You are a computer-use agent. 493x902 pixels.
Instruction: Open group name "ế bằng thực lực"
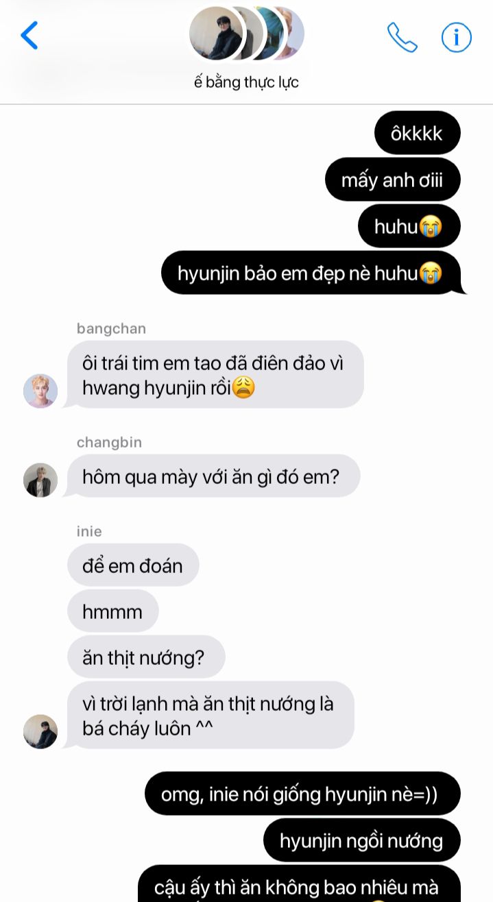click(246, 82)
